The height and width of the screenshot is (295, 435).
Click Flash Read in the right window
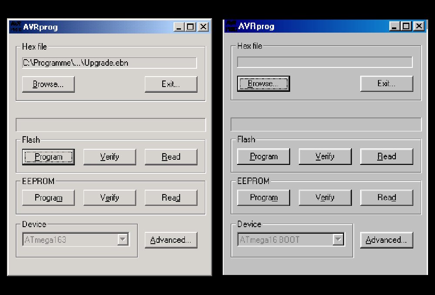click(386, 157)
